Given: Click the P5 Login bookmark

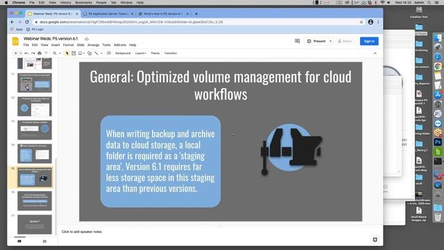Looking at the screenshot, I should 35,29.
